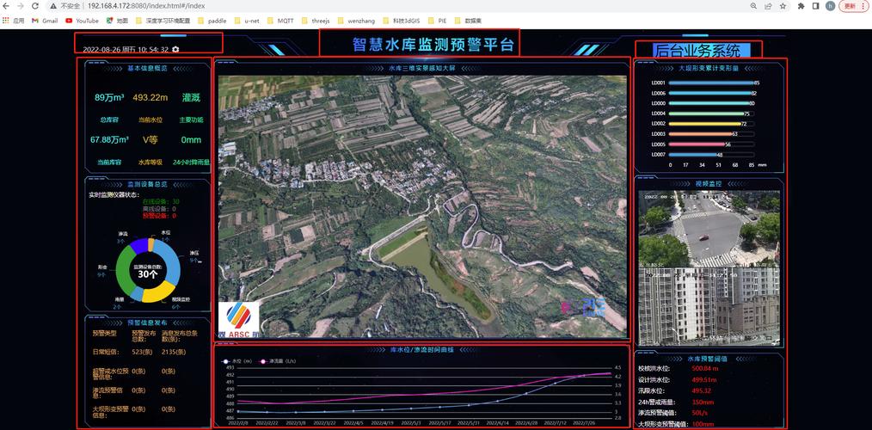
Task: Open the 地图 maps bookmark
Action: tap(117, 21)
